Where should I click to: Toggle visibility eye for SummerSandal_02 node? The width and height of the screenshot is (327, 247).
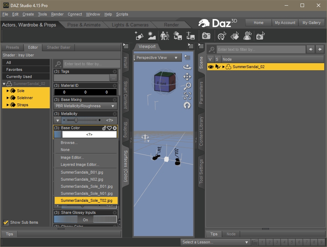click(x=210, y=67)
